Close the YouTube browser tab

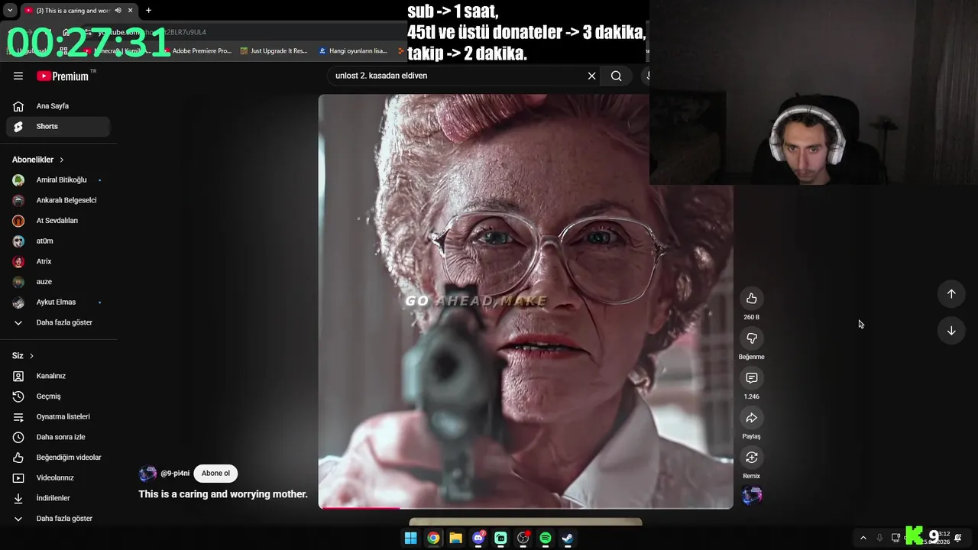[x=131, y=11]
